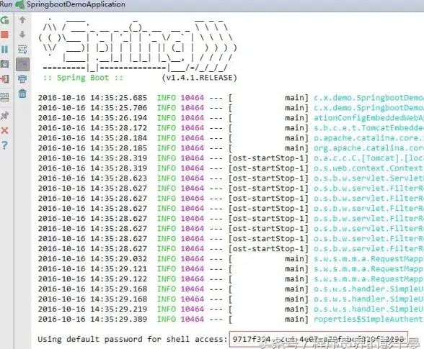Screen dimensions: 424x349
Task: Click the log line timestamped 14:35:29.032
Action: click(231, 259)
